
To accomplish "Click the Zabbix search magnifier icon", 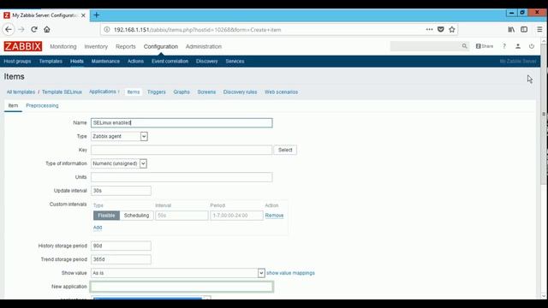I will [464, 46].
